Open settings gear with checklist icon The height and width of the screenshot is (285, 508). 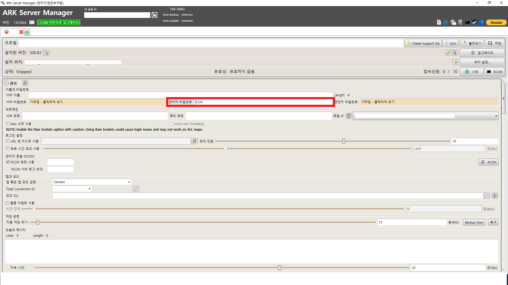click(453, 22)
